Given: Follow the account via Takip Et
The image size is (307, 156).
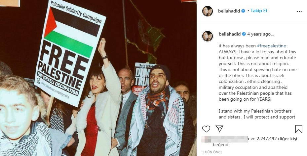Looking at the screenshot, I should coord(259,11).
